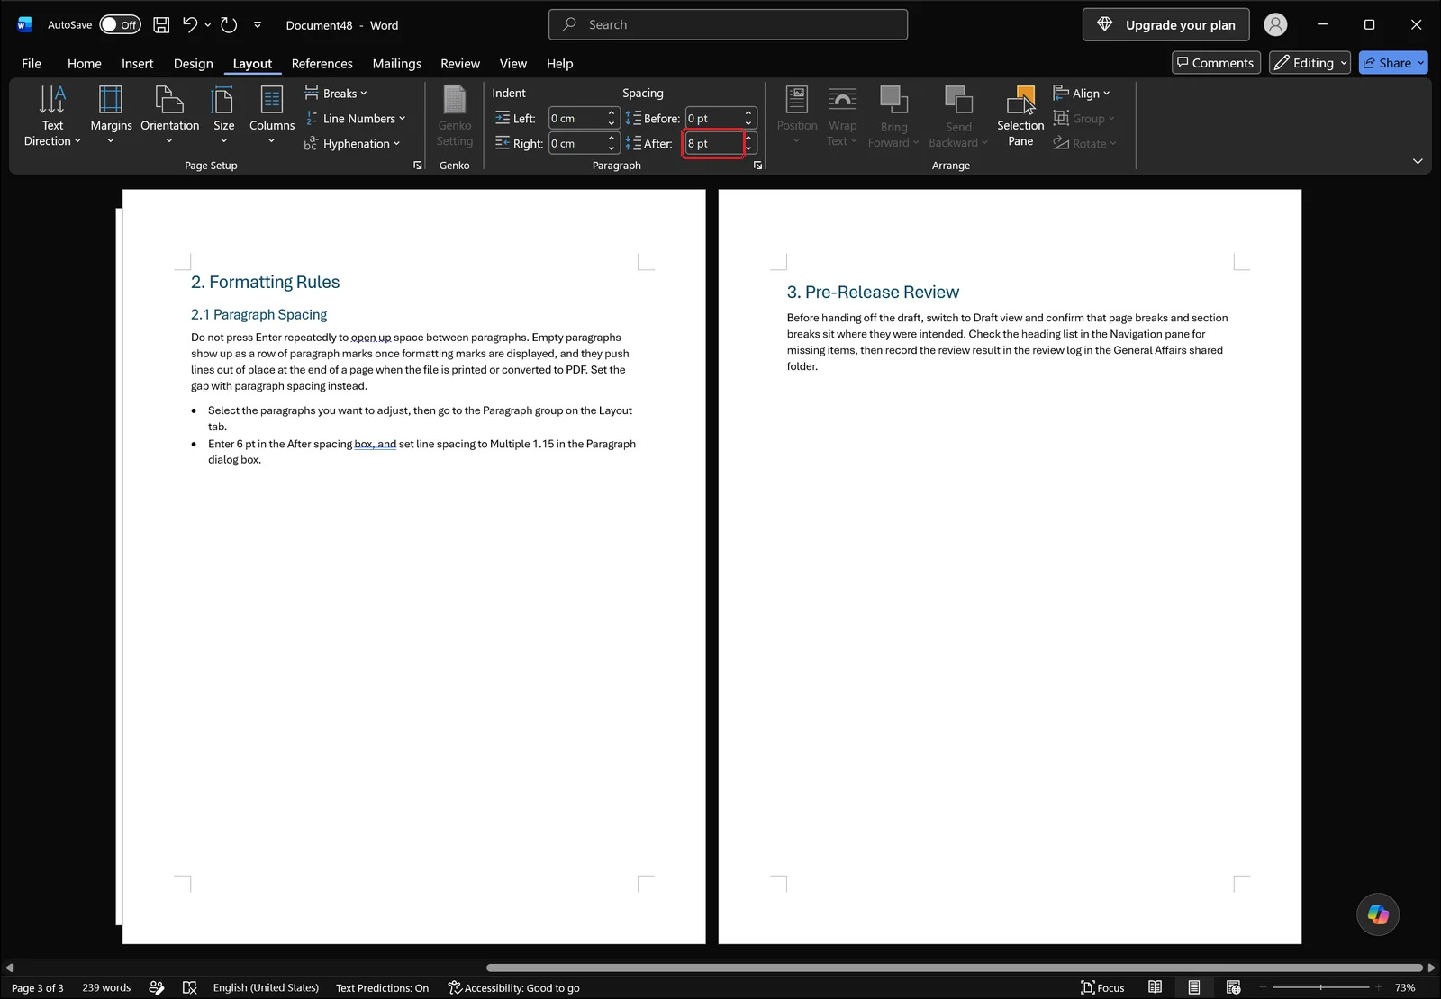Decrease Indent Right with down arrow
Image resolution: width=1441 pixels, height=999 pixels.
[612, 148]
